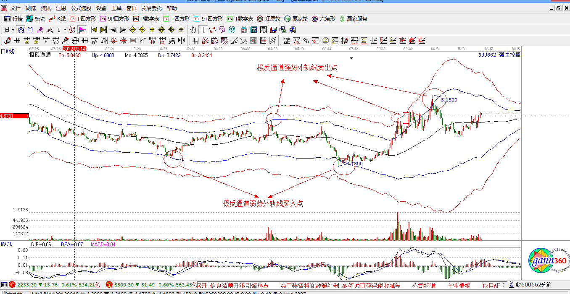Expand the 日 period dropdown
This screenshot has width=570, height=294.
[x=13, y=30]
